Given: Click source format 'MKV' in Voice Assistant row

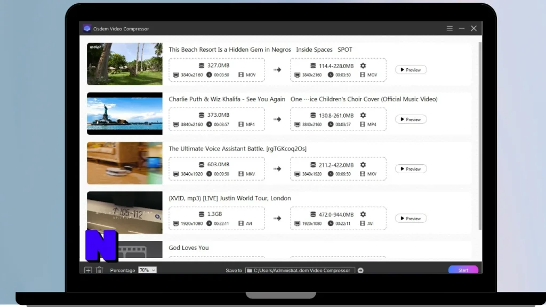Looking at the screenshot, I should 251,174.
